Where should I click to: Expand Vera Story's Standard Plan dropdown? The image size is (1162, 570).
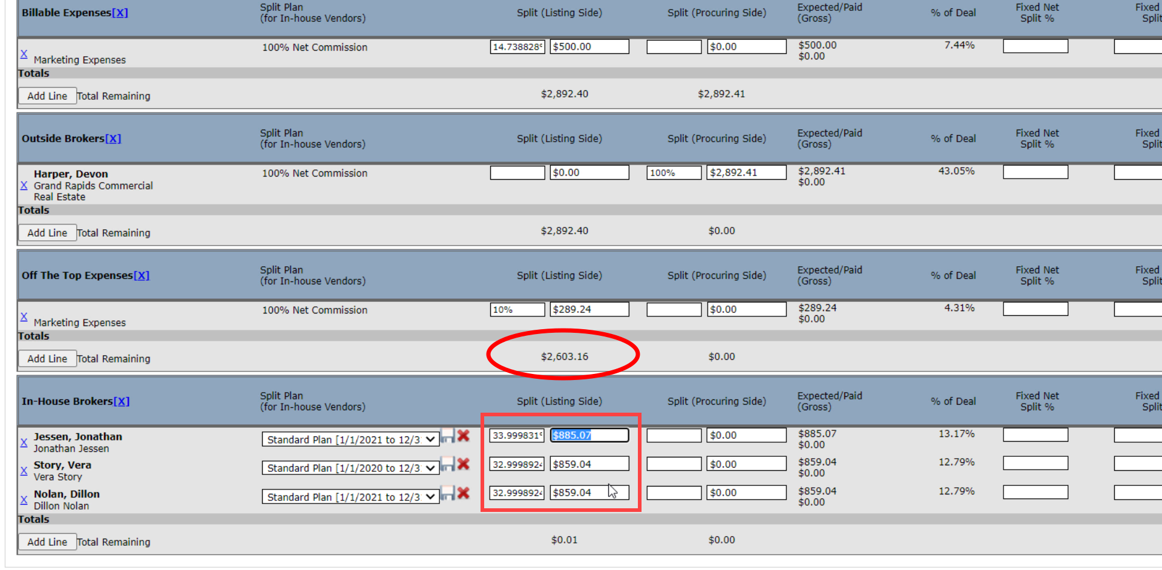click(350, 468)
